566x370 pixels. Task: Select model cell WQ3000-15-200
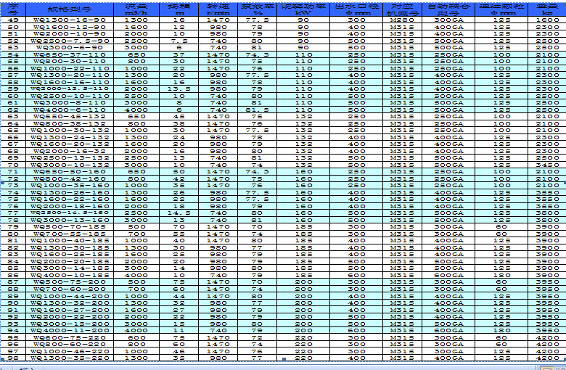70,324
